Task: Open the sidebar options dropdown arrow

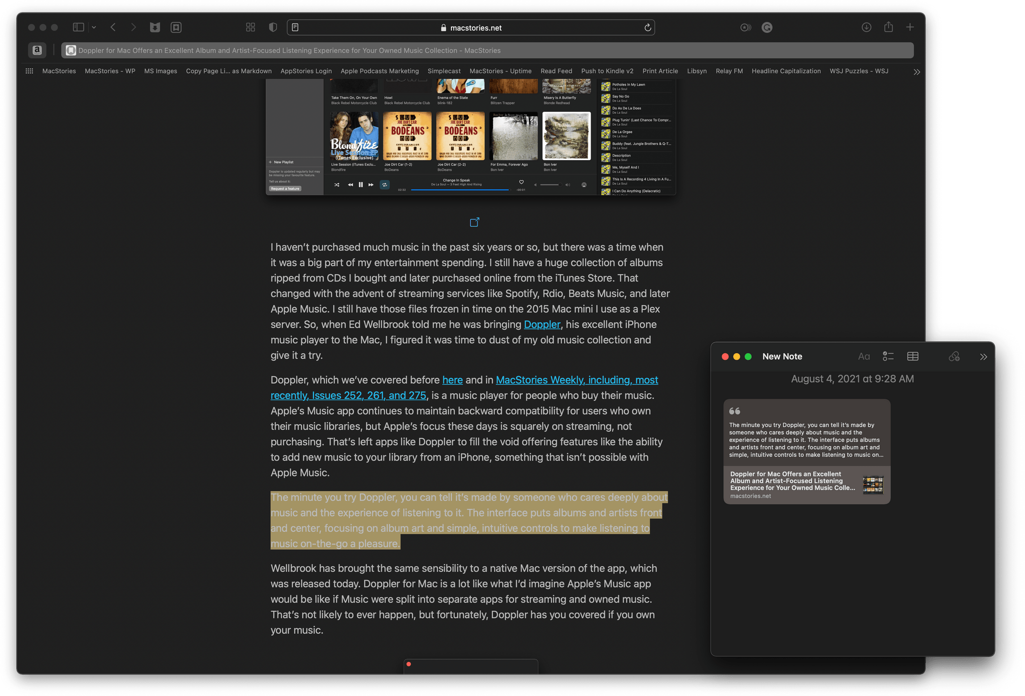Action: [94, 28]
